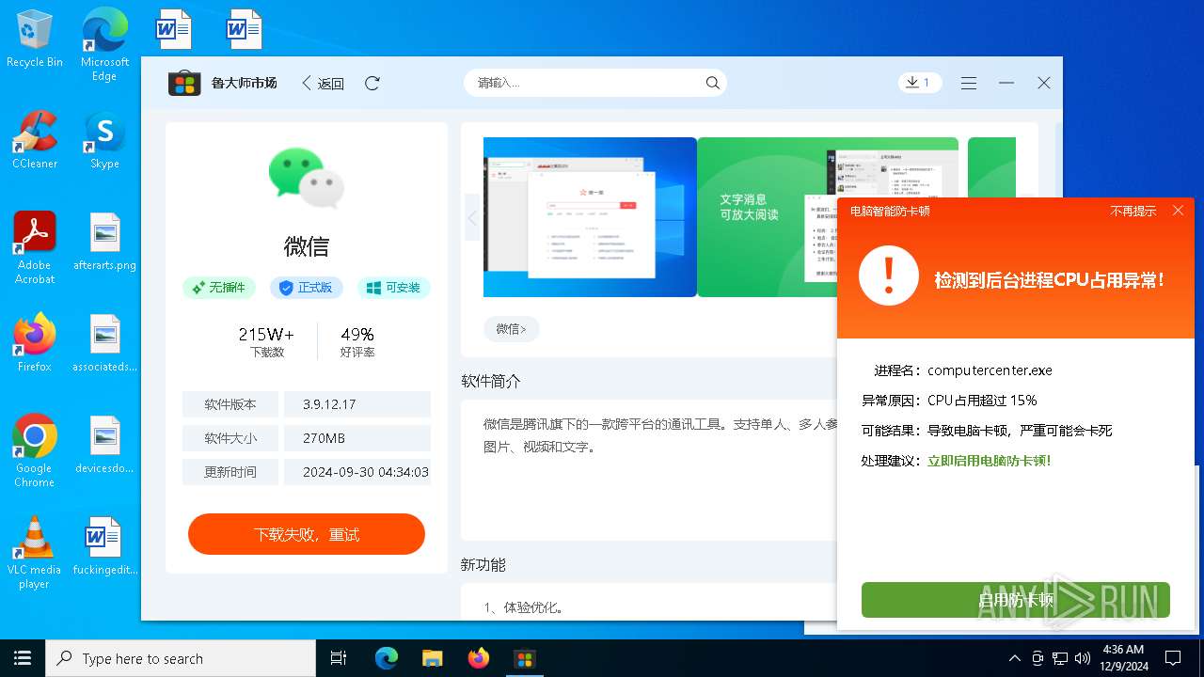
Task: Open the Google Chrome desktop shortcut
Action: [35, 450]
